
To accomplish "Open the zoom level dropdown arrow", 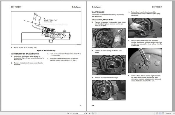I will tap(173, 113).
